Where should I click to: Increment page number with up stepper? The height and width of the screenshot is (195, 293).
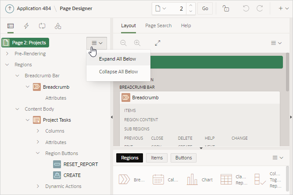(191, 6)
